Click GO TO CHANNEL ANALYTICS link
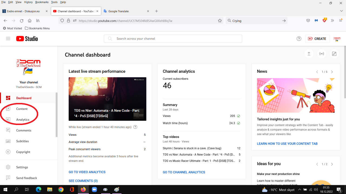Viewport: 346px width, 194px height. [184, 172]
